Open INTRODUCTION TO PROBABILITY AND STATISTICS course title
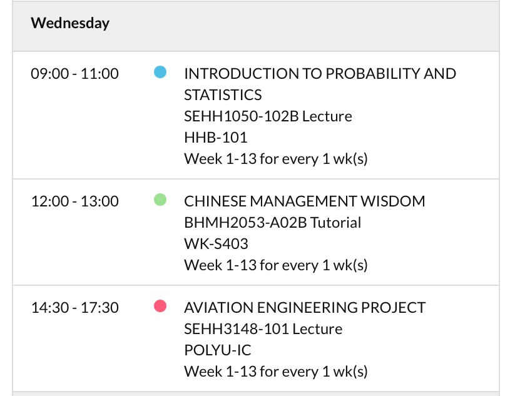Viewport: 515px width, 396px height. [x=320, y=84]
